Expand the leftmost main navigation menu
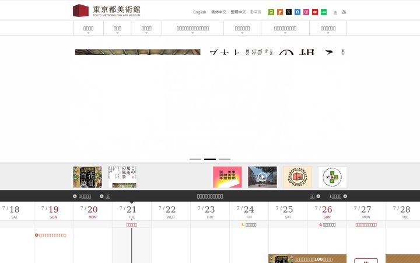The width and height of the screenshot is (420, 263). (x=88, y=28)
